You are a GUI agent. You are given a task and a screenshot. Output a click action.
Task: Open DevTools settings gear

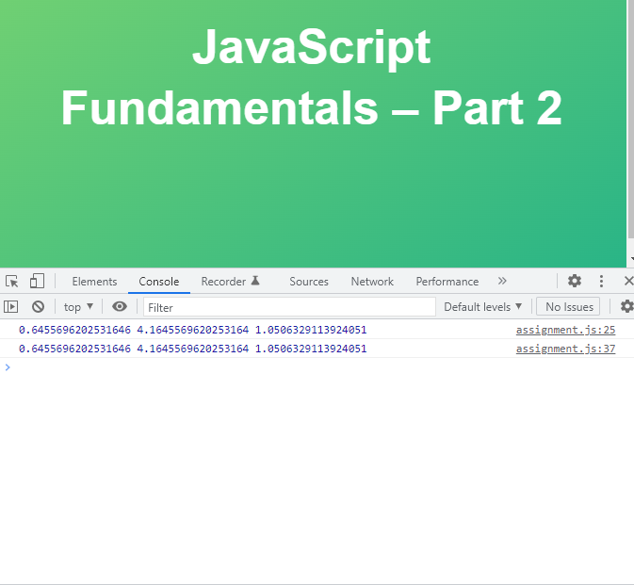(575, 281)
